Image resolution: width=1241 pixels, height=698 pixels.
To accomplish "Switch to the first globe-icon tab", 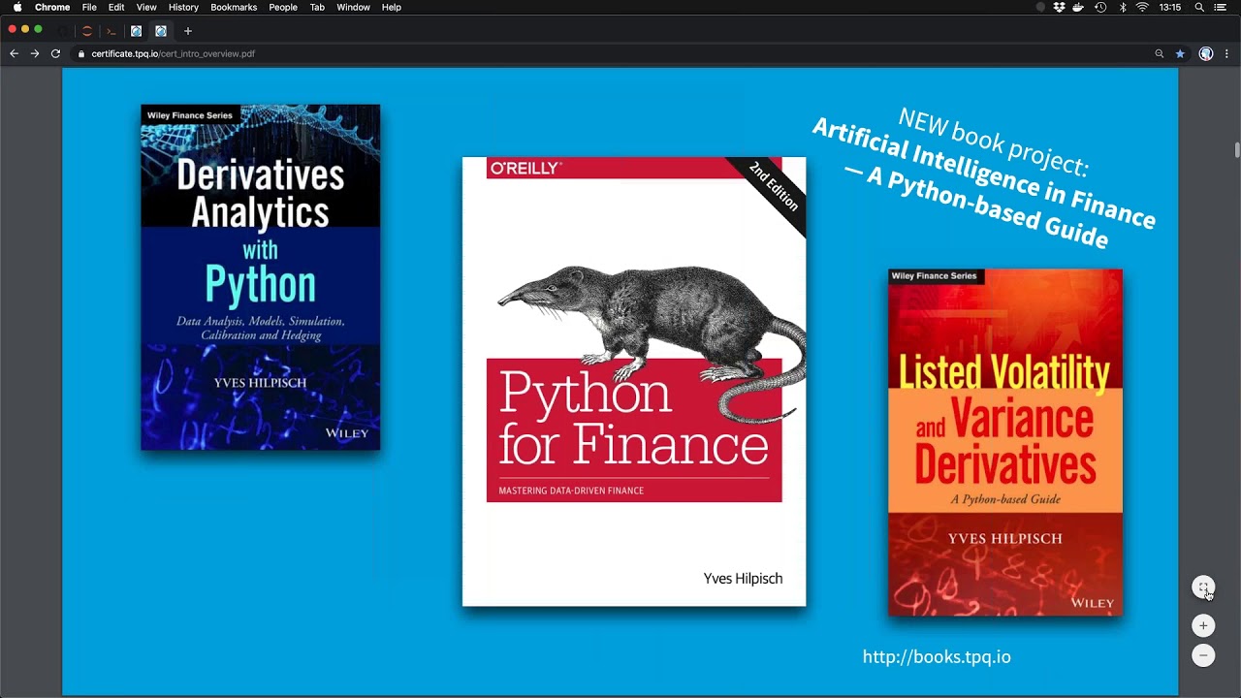I will click(x=136, y=31).
